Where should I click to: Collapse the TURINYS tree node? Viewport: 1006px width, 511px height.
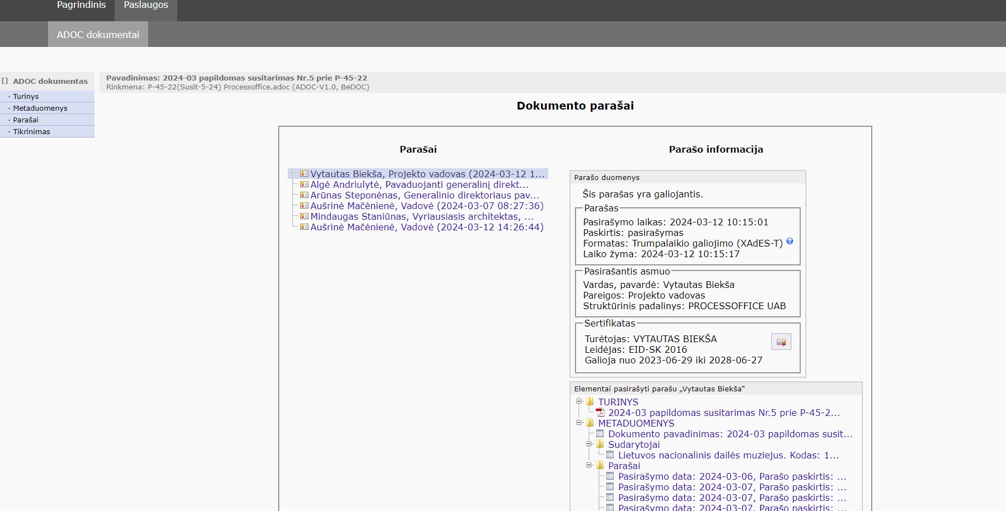tap(579, 401)
